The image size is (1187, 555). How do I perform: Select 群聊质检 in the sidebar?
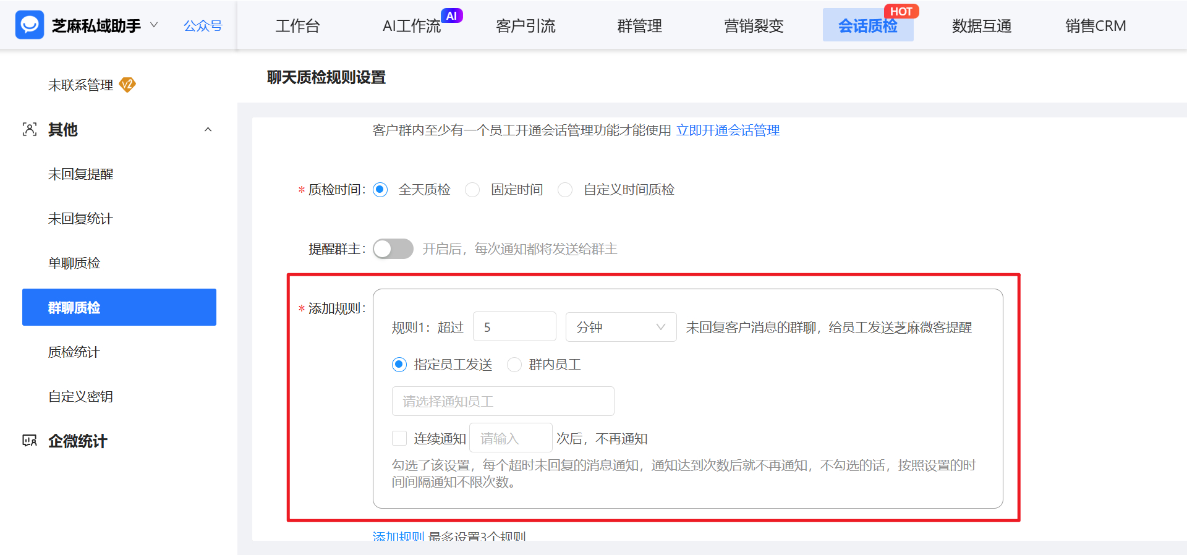(x=119, y=307)
